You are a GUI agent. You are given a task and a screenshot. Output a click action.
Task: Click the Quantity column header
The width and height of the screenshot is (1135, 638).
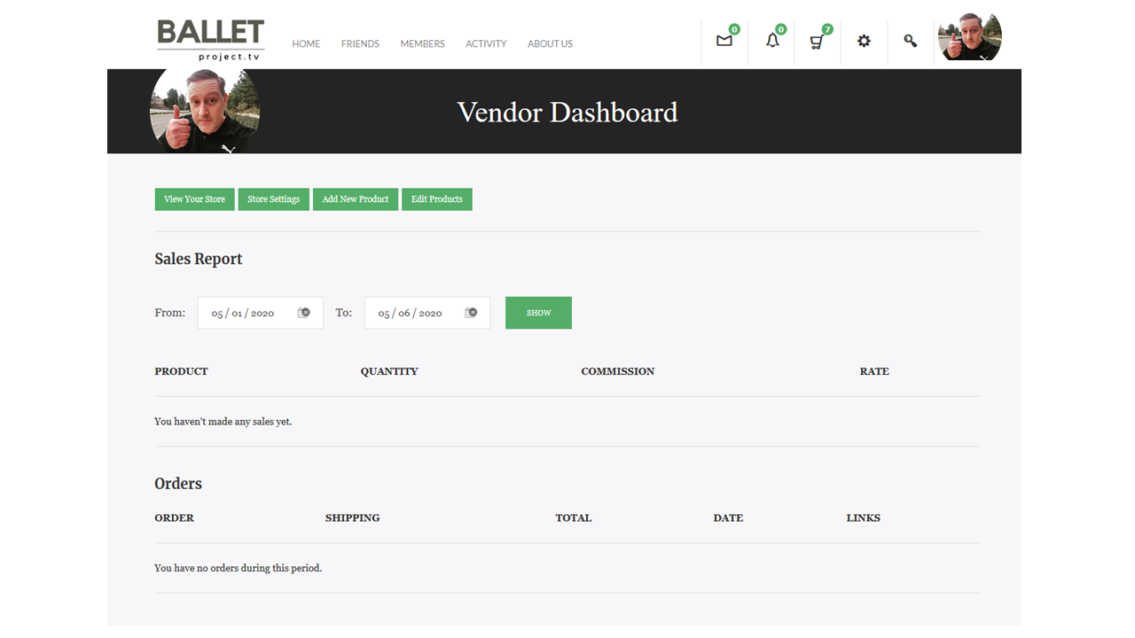[389, 371]
